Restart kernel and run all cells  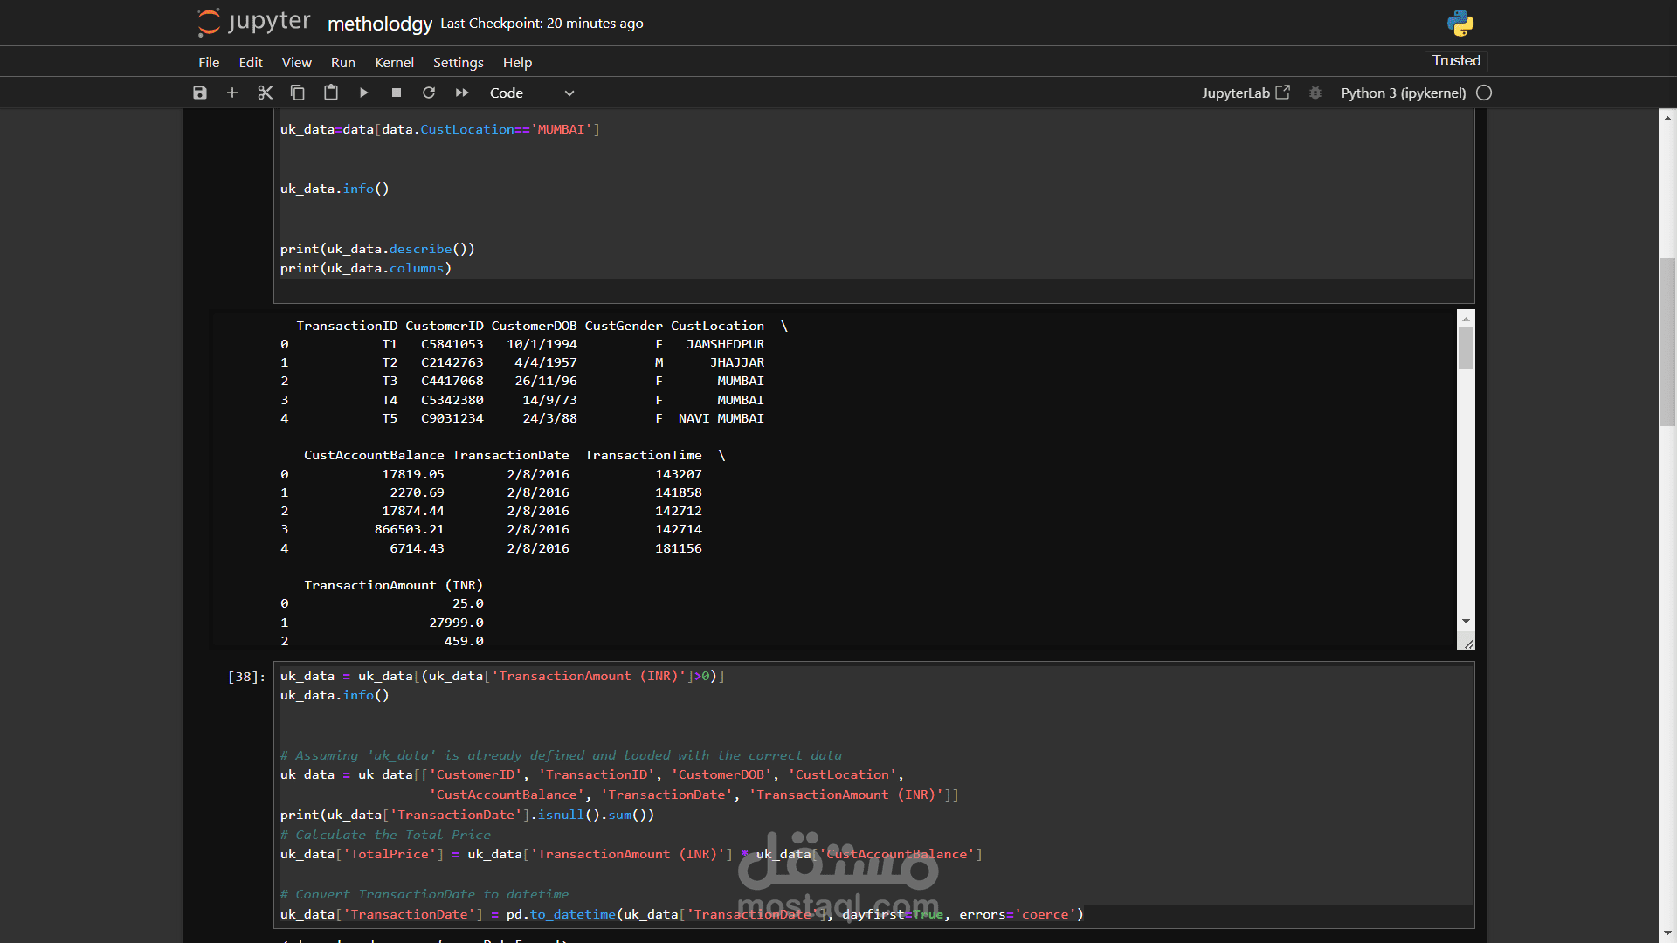point(462,93)
